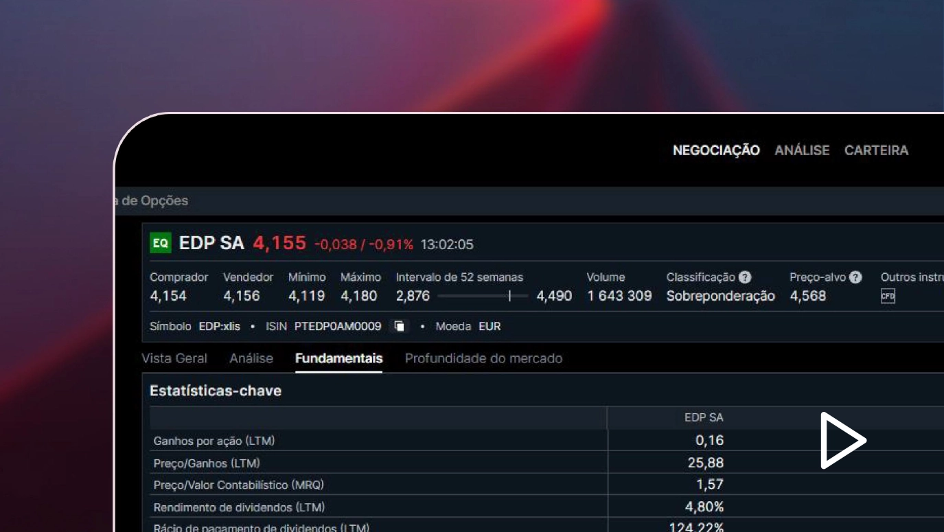
Task: Click the Preço-alvo value 4,568
Action: (x=808, y=296)
